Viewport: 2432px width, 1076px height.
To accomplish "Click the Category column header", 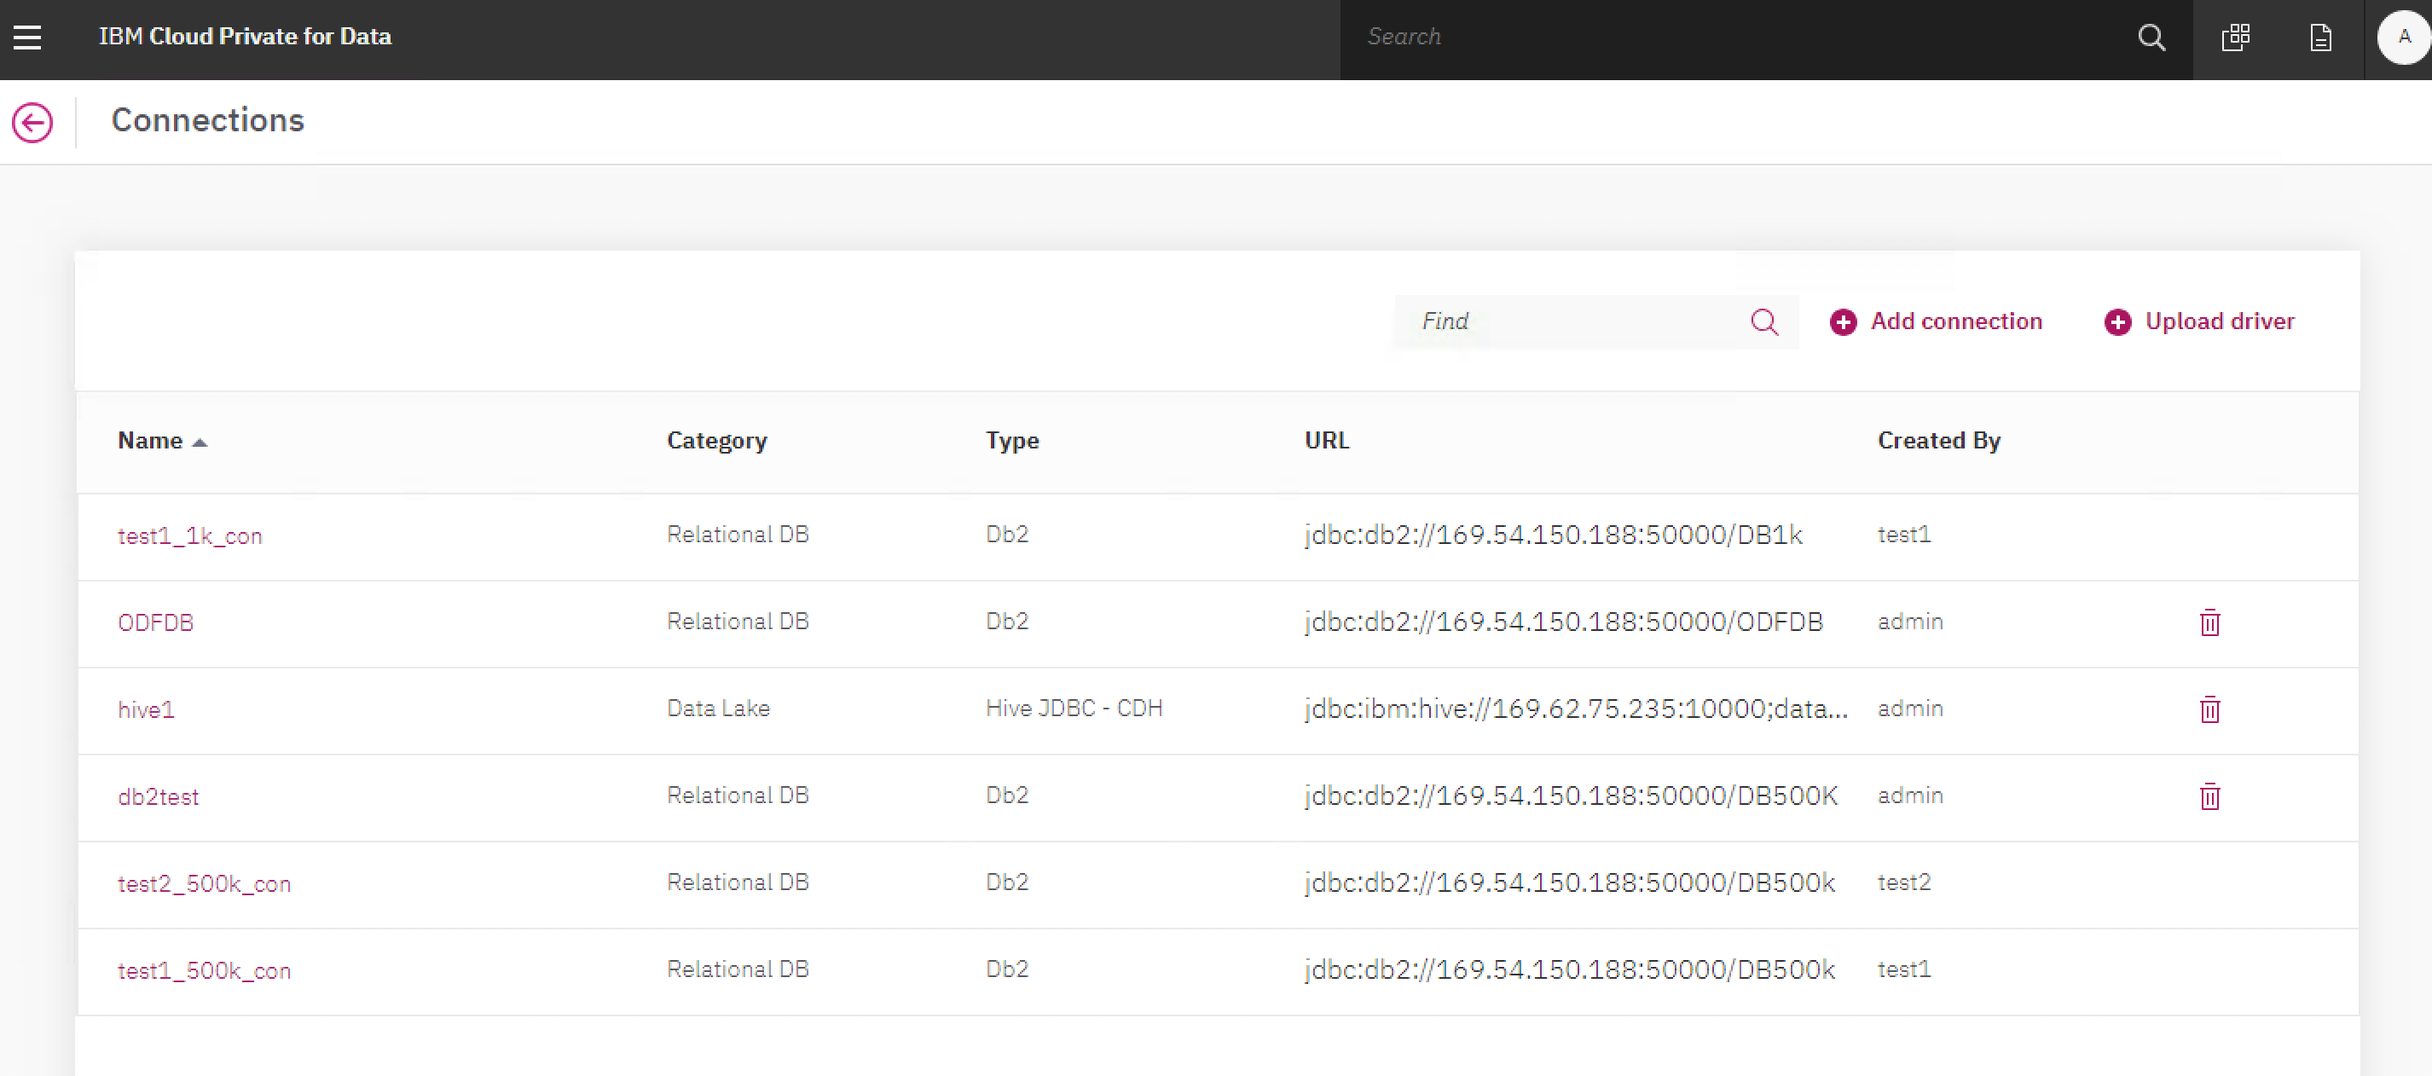I will [x=718, y=440].
